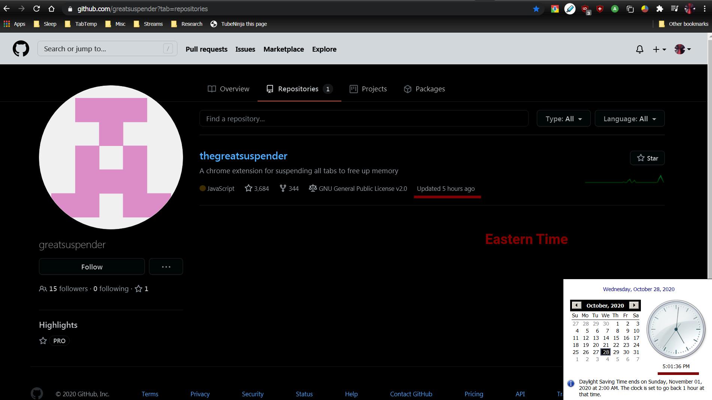Open Marketplace in the header

click(283, 49)
